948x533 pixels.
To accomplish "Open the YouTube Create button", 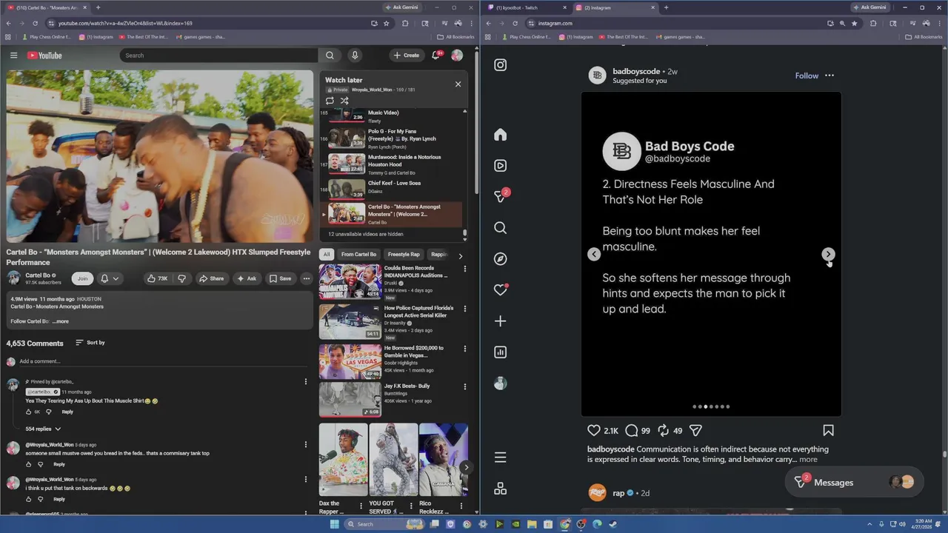I will pyautogui.click(x=406, y=56).
